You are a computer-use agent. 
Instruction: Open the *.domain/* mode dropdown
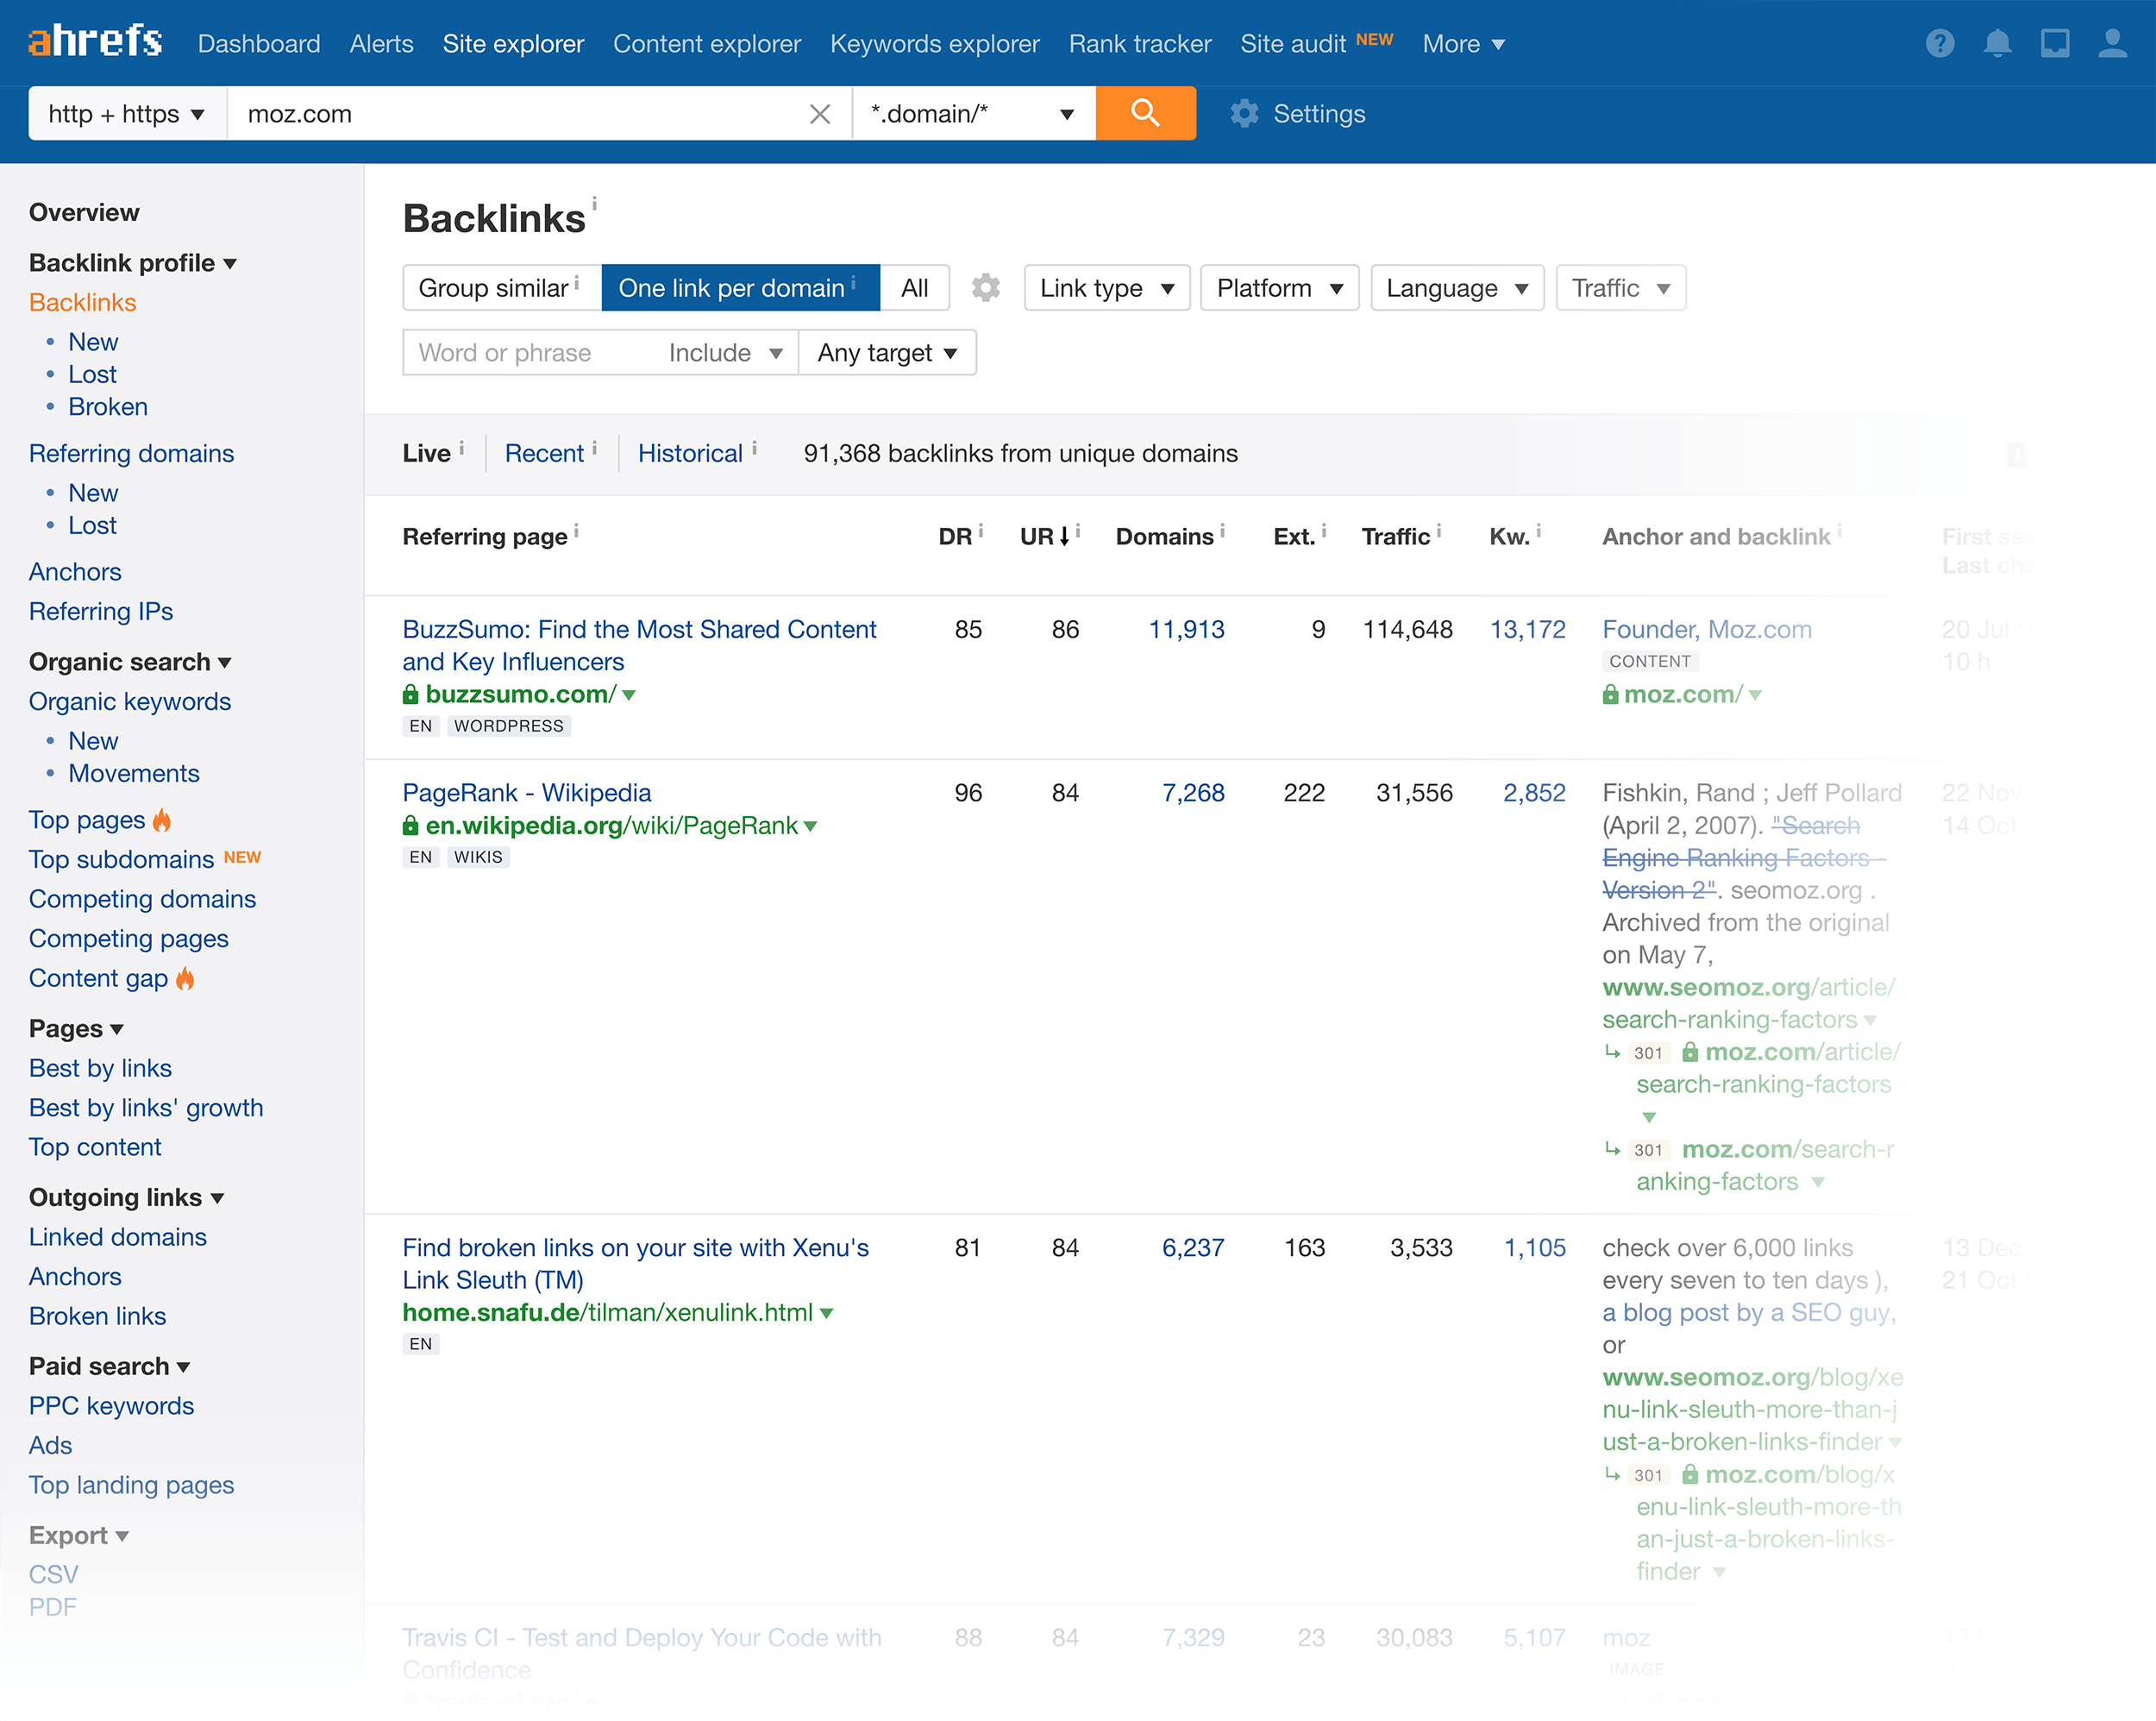point(973,113)
